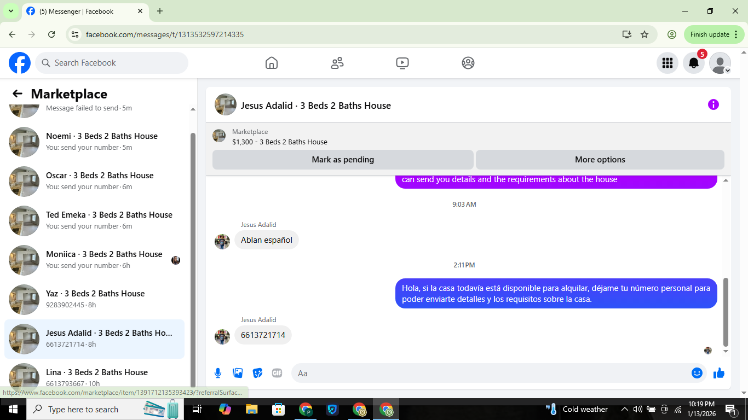Click the conversation list scrollbar
Viewport: 748px width, 420px height.
(x=192, y=260)
